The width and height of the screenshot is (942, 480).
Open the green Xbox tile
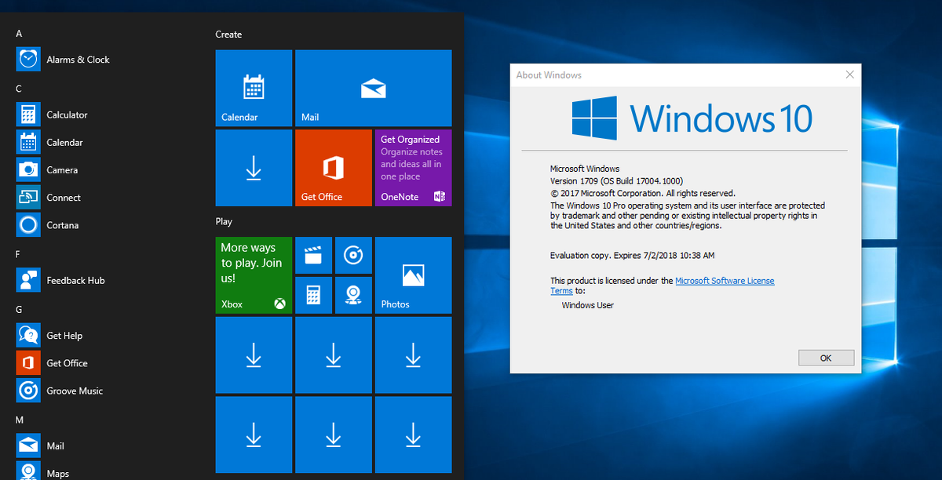coord(254,275)
